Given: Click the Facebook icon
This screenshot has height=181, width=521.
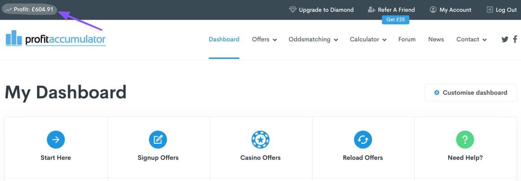Looking at the screenshot, I should click(515, 40).
